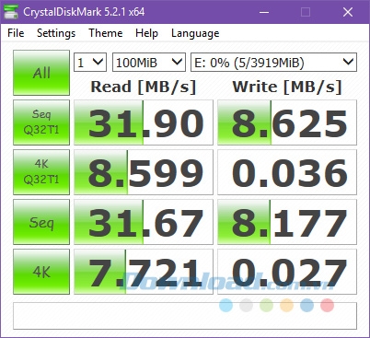Start the Seq Q32T1 test
Screen dimensions: 370x338
[41, 122]
